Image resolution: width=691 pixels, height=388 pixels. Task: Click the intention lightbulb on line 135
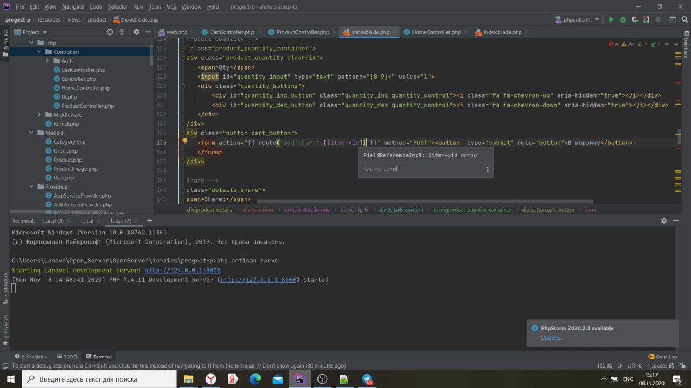184,142
